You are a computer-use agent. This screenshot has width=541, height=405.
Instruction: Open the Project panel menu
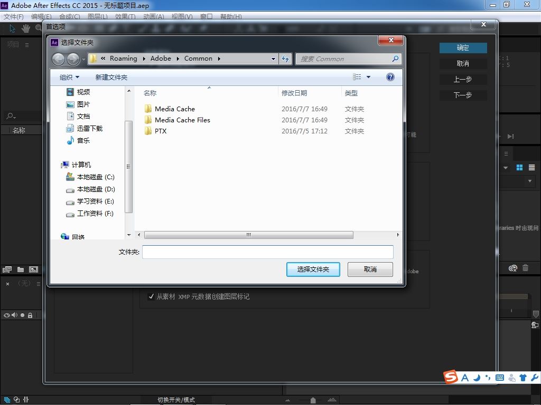pyautogui.click(x=27, y=45)
